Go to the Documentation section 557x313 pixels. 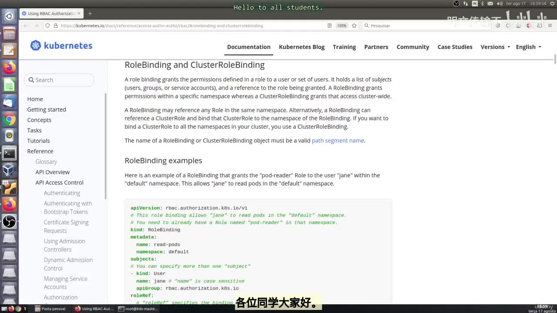pyautogui.click(x=248, y=47)
